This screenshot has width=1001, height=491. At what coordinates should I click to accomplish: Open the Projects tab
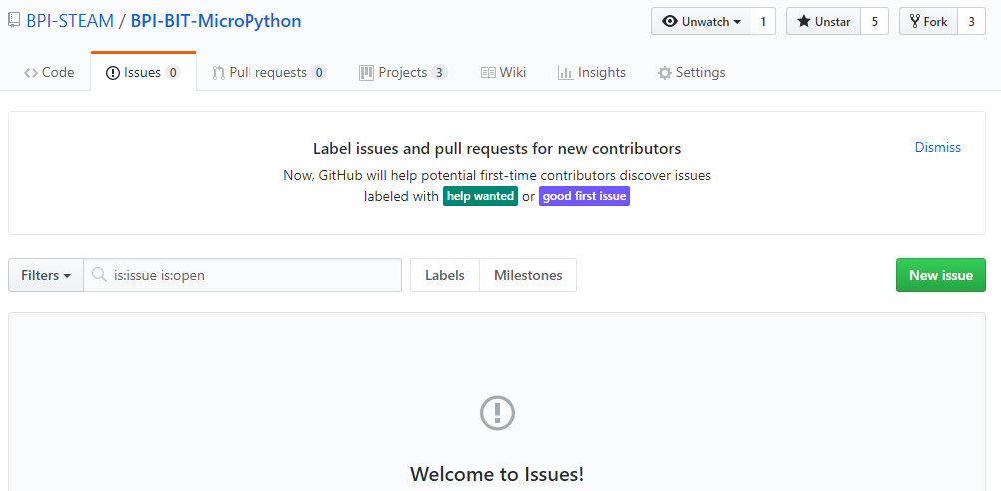[402, 72]
